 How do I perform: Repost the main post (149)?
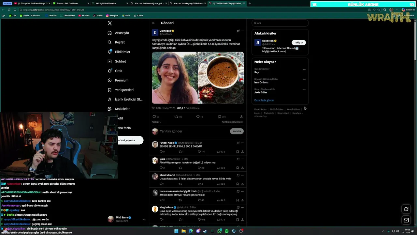click(x=178, y=117)
